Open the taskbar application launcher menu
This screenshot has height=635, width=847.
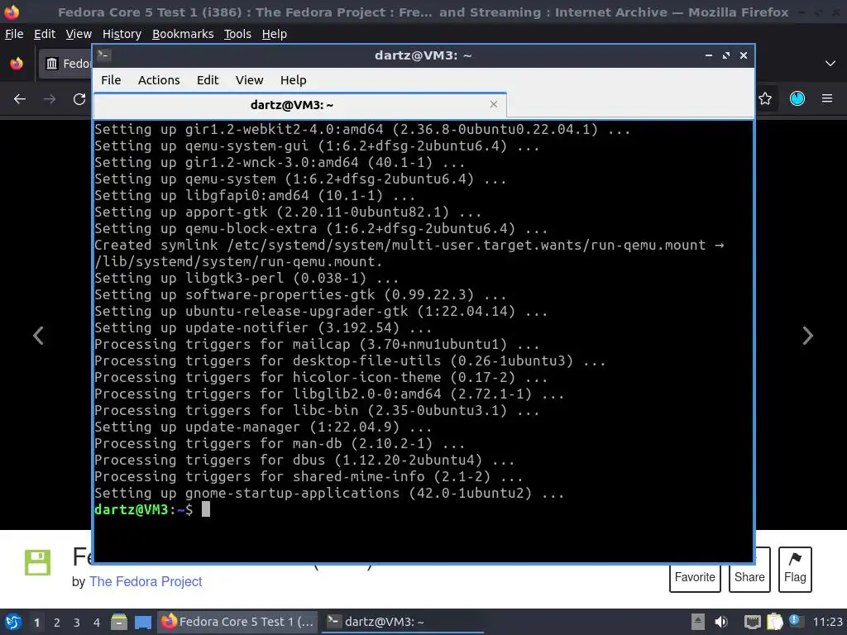coord(13,622)
